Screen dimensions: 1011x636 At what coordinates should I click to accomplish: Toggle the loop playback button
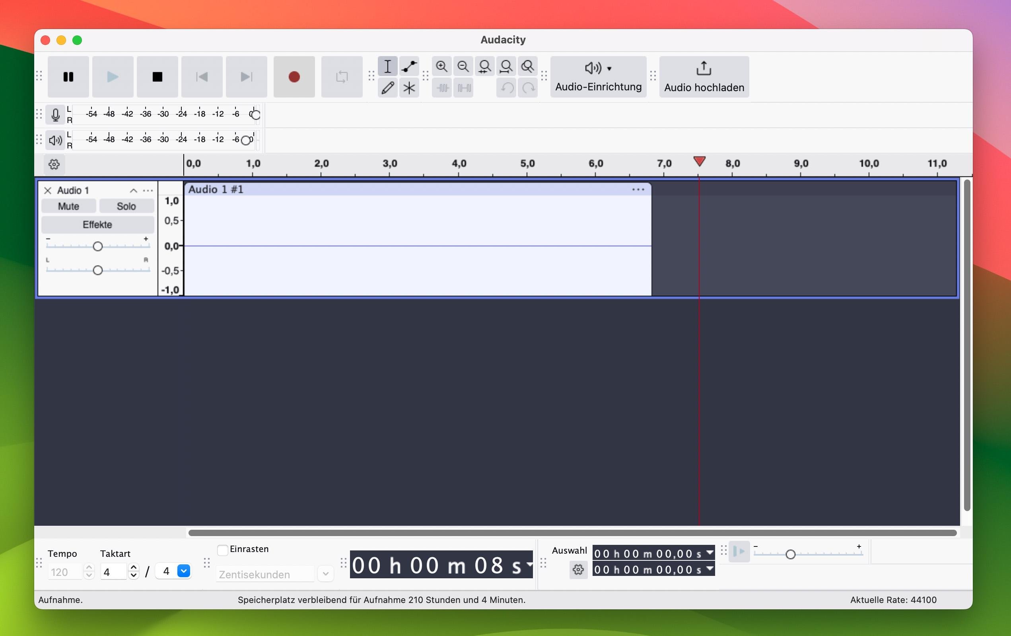point(342,77)
